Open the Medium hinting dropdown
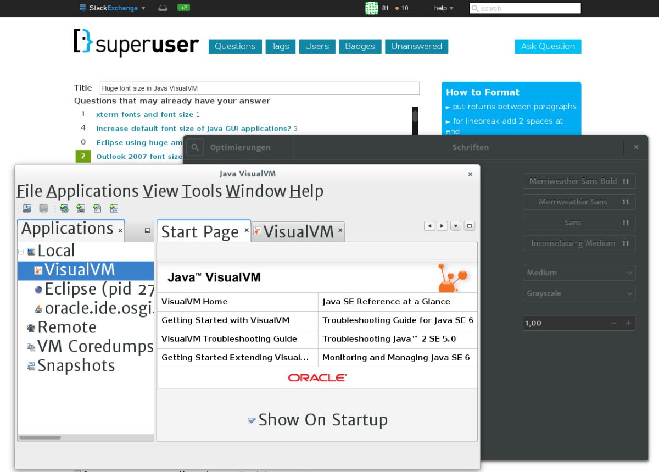659x472 pixels. [x=579, y=273]
